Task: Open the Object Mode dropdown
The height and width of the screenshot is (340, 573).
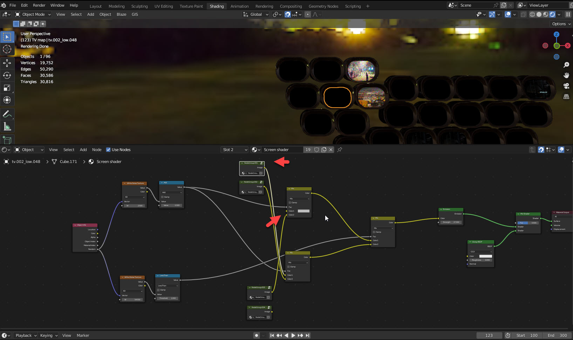Action: click(33, 14)
